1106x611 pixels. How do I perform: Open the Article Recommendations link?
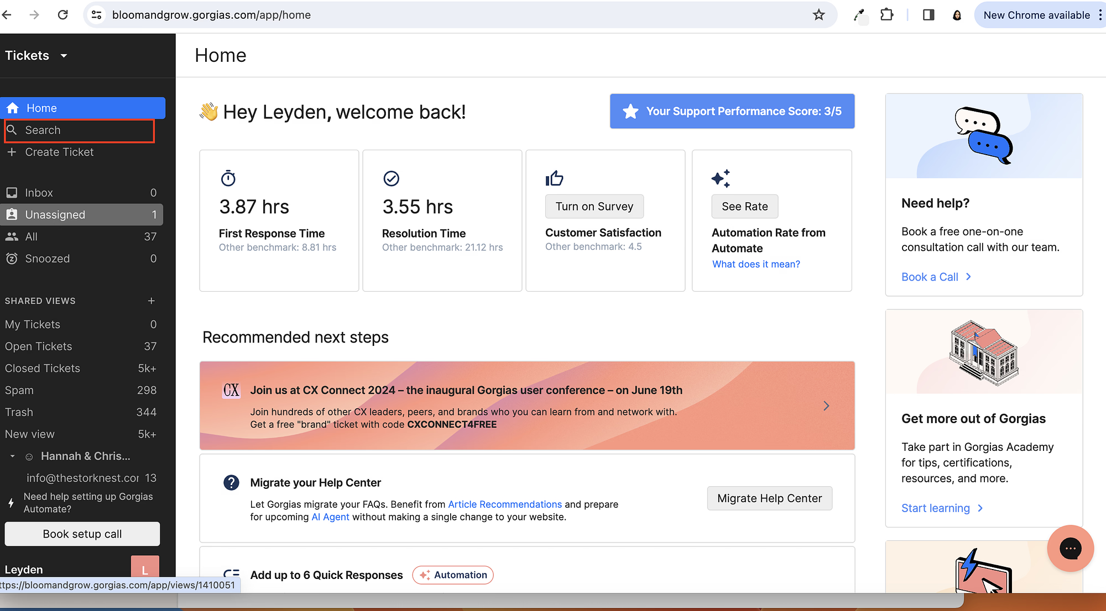pos(505,504)
